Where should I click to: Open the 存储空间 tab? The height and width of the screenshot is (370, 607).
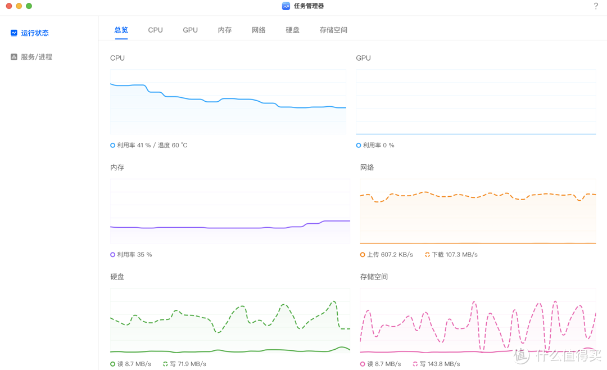coord(333,30)
